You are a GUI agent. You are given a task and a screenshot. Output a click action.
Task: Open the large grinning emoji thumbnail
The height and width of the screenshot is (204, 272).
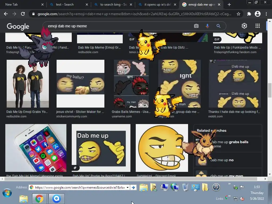click(162, 148)
